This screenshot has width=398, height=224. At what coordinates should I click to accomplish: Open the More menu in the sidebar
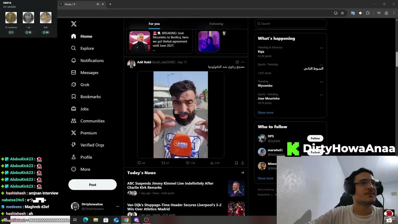point(81,169)
